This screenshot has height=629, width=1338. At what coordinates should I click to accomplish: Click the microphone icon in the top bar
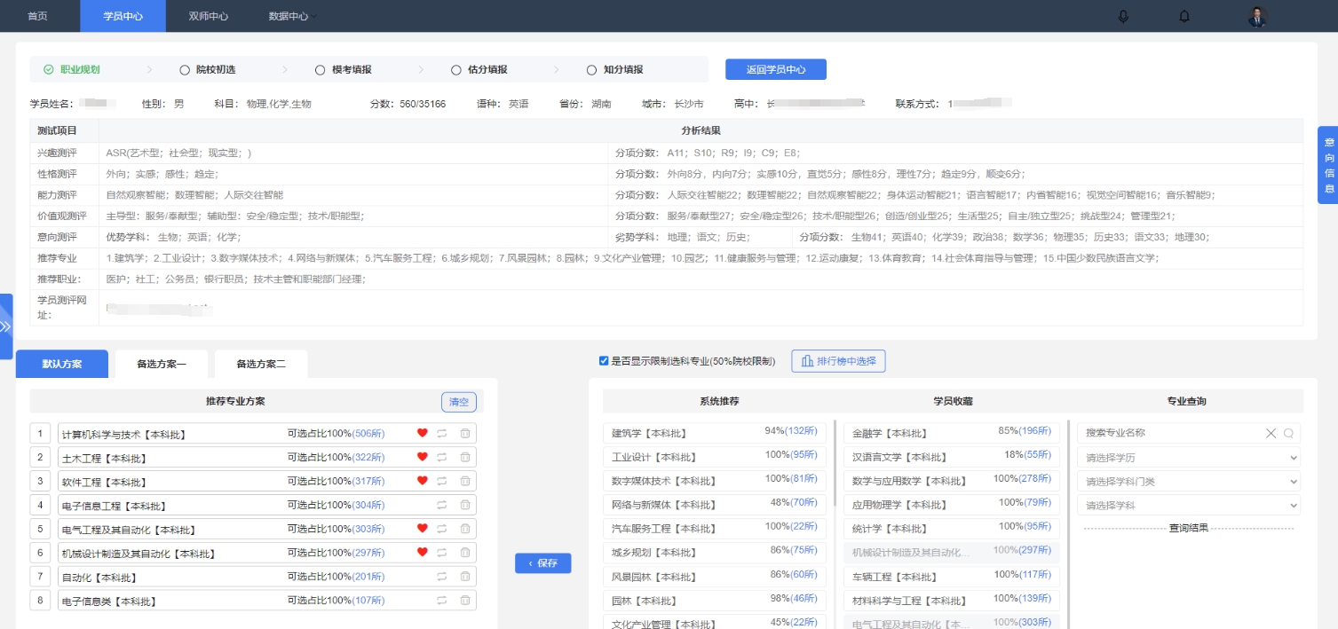[x=1122, y=15]
